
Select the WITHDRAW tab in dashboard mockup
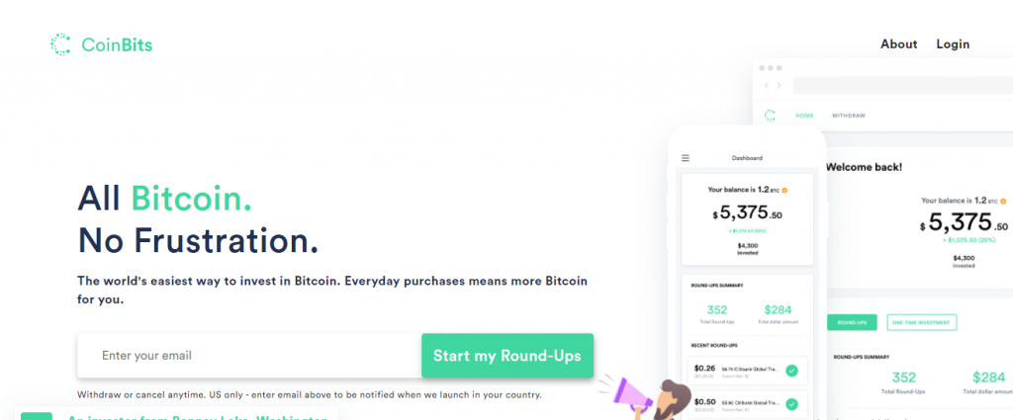848,116
